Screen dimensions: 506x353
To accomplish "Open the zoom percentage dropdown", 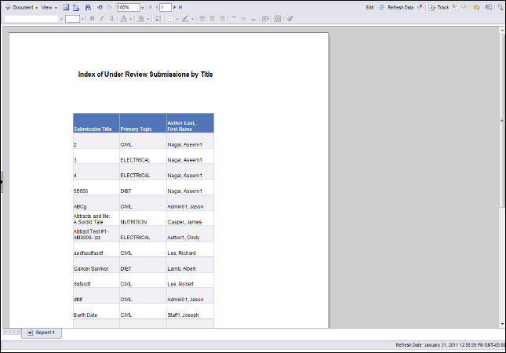I will [x=142, y=7].
